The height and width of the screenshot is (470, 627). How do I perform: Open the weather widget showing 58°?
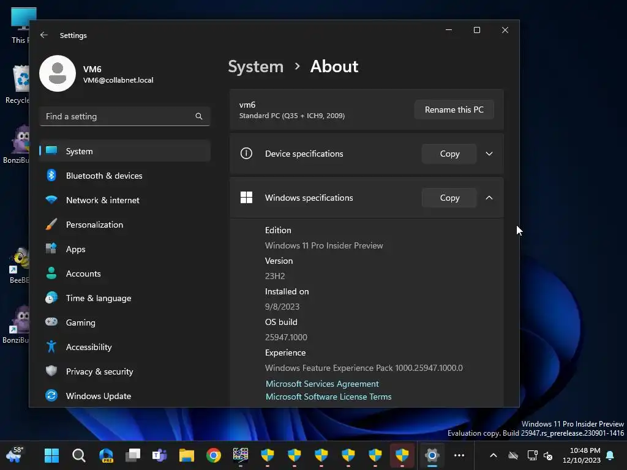[15, 455]
